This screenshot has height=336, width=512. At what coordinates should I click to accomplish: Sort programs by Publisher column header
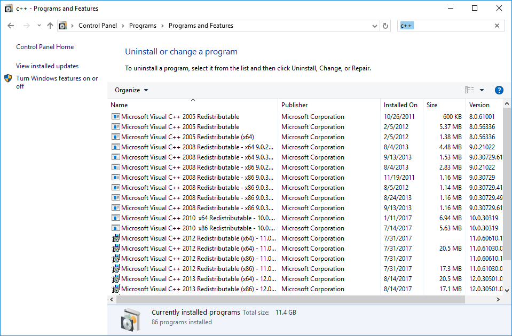point(295,105)
